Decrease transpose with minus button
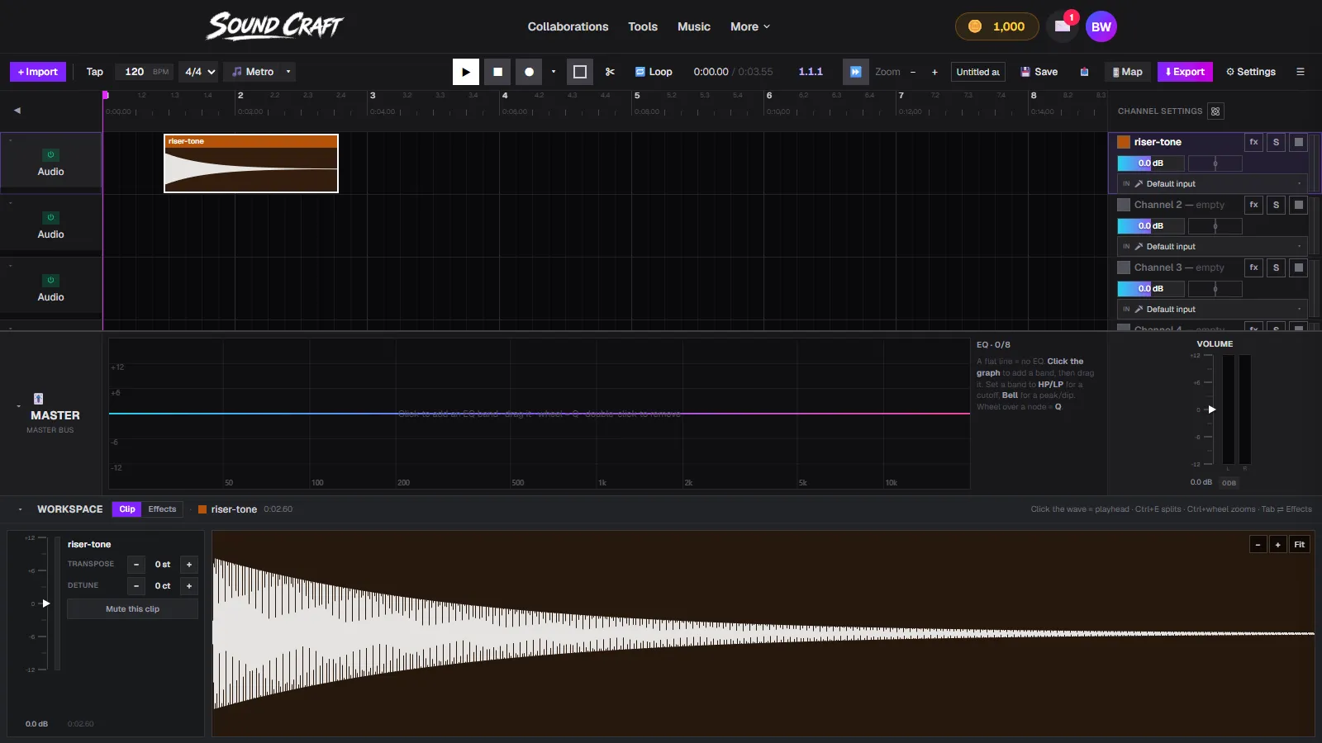 click(136, 565)
